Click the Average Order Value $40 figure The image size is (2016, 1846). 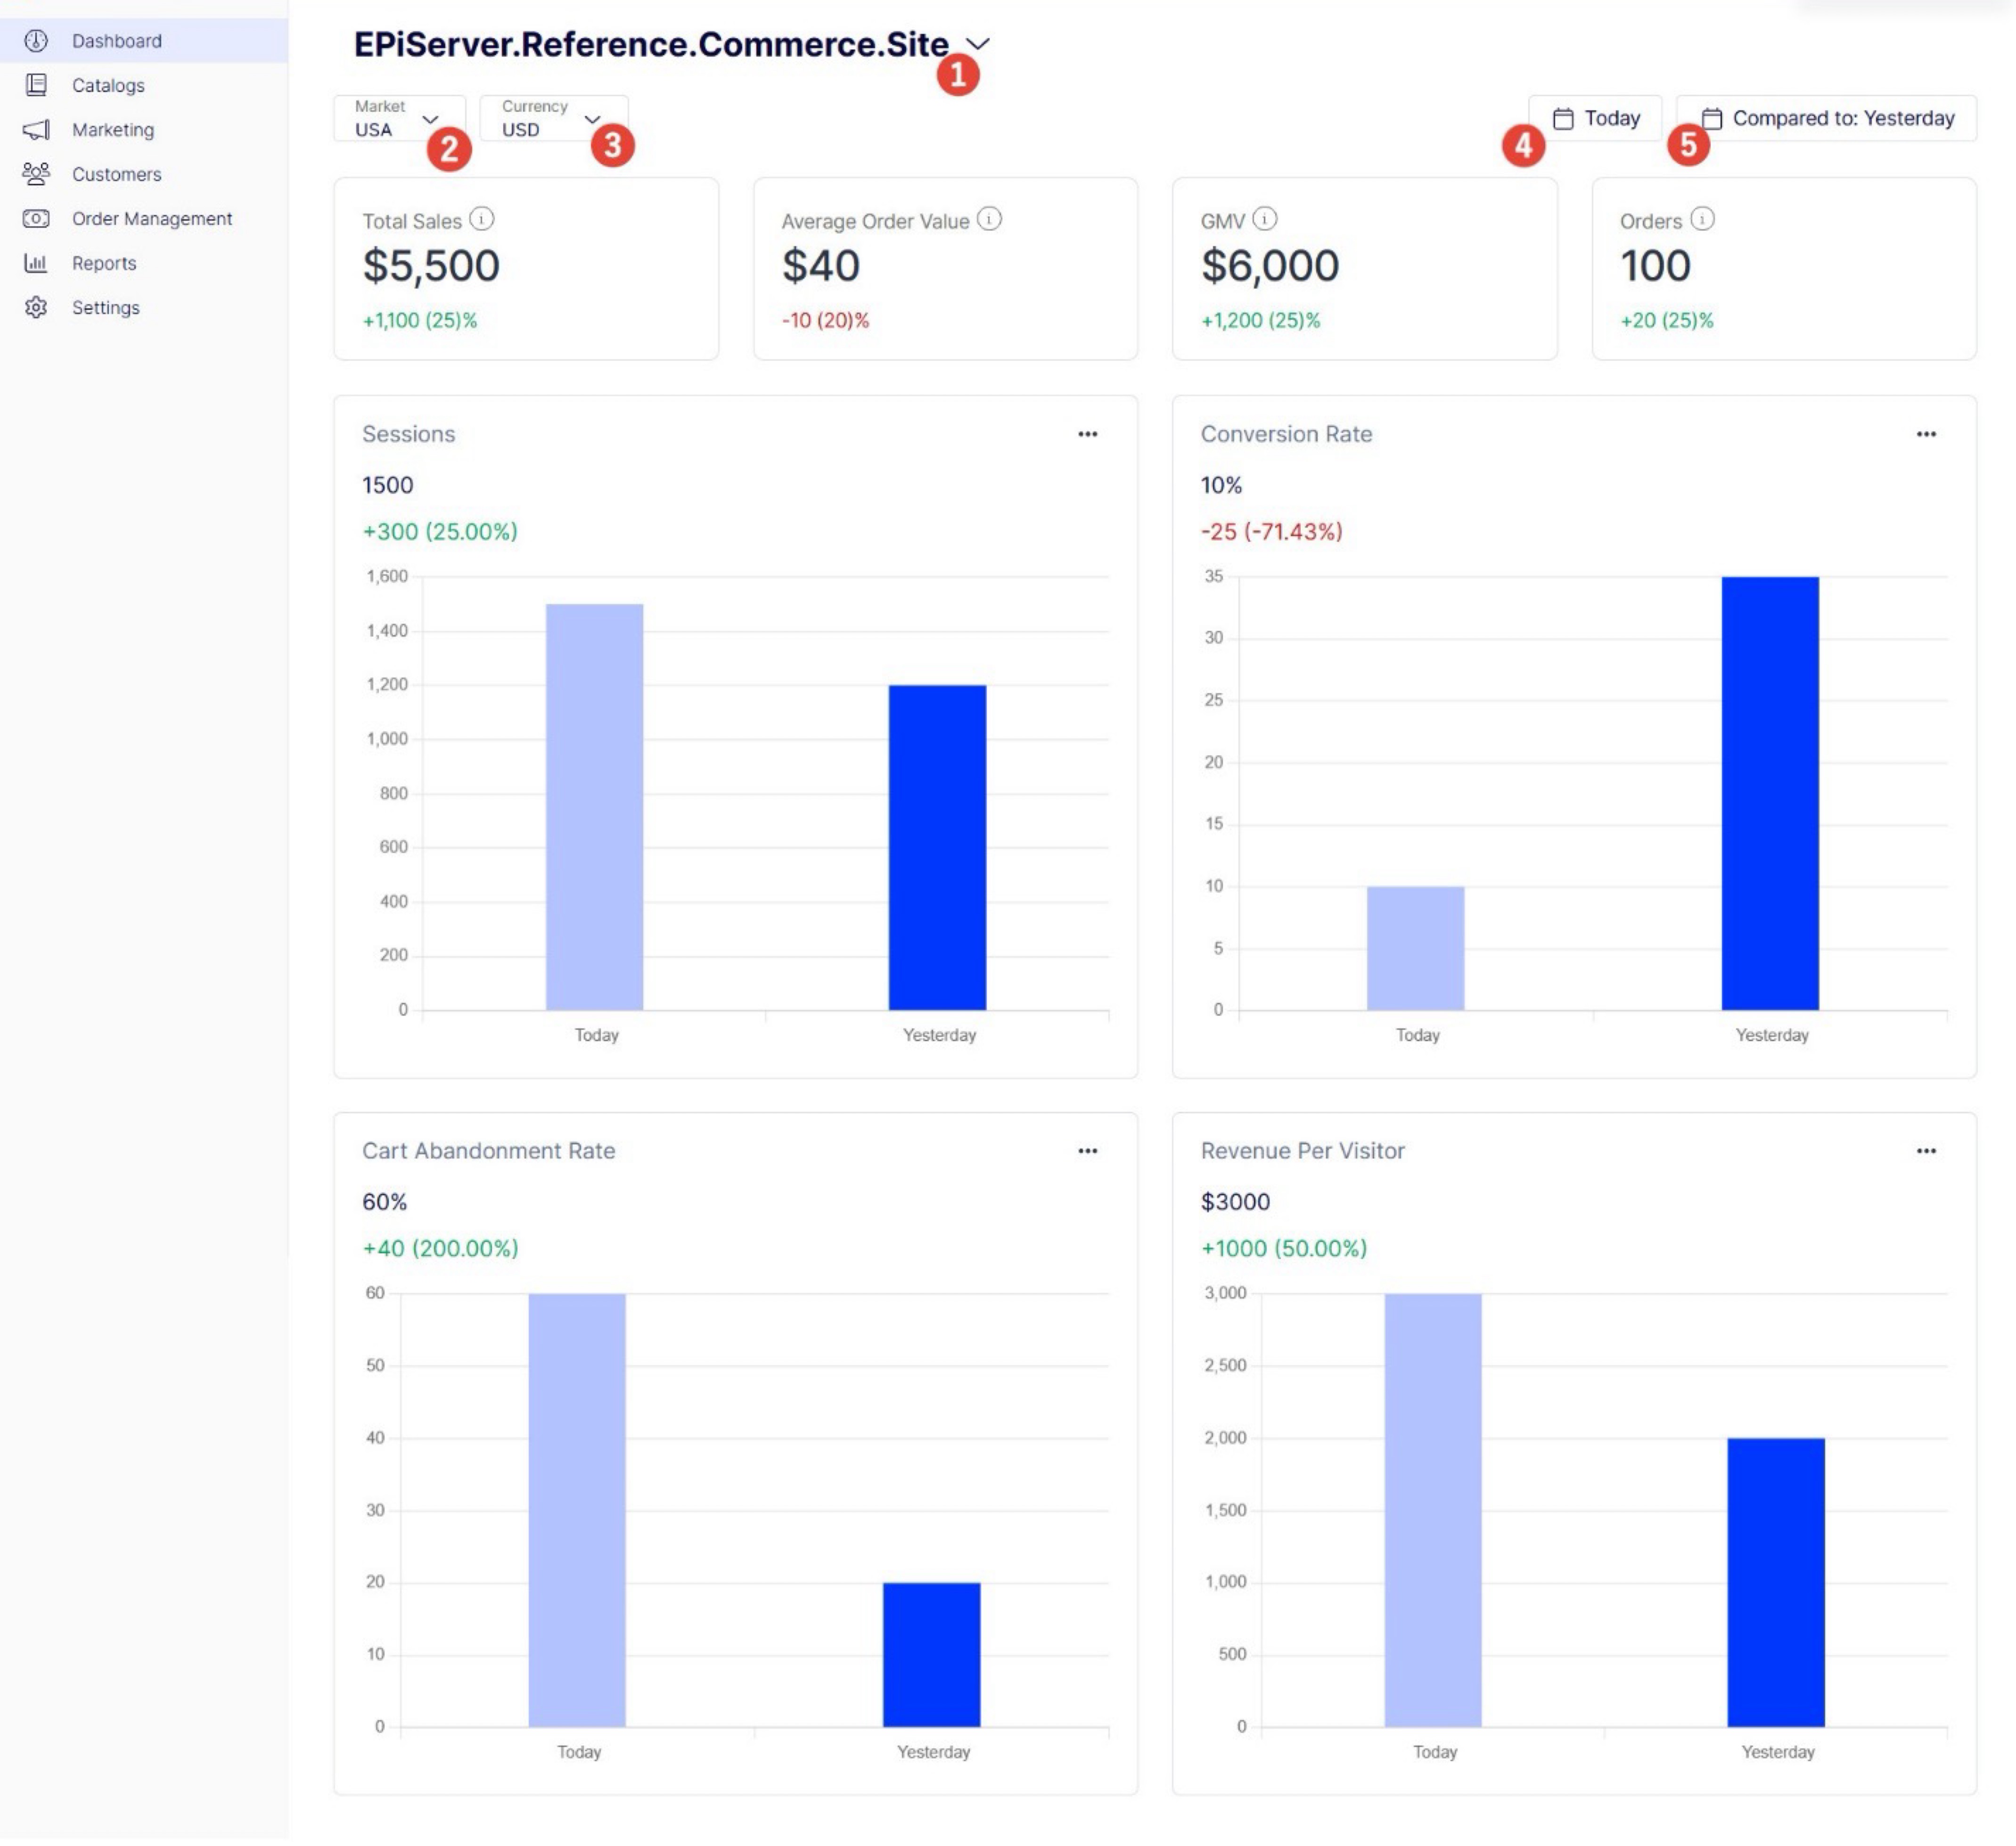(821, 266)
